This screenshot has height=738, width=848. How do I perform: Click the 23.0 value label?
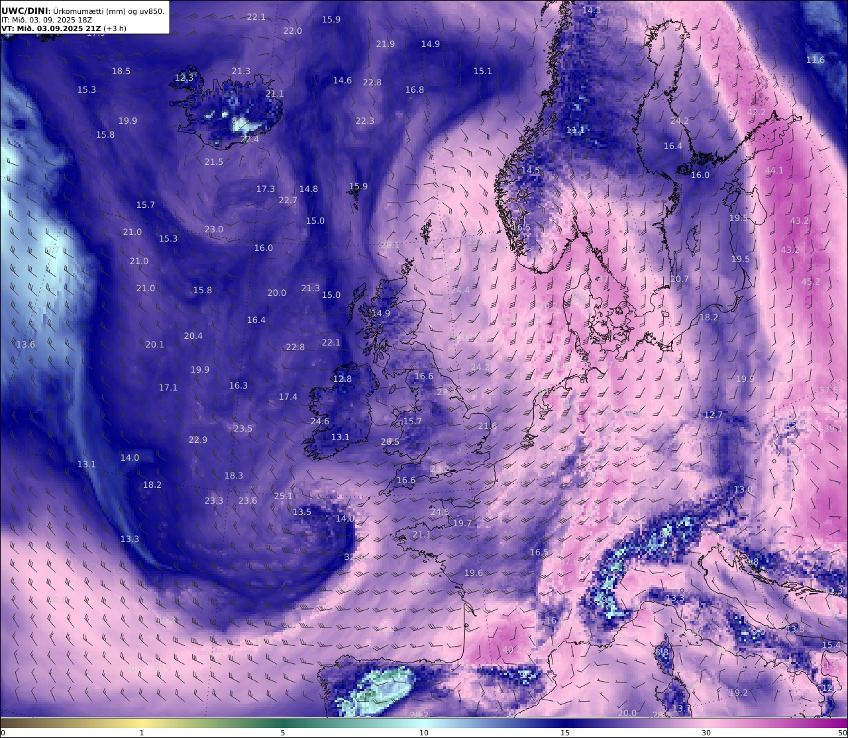214,230
